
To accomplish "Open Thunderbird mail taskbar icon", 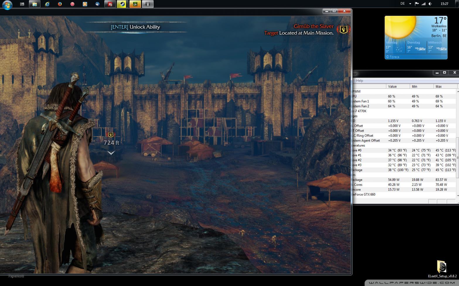I will 98,4.
